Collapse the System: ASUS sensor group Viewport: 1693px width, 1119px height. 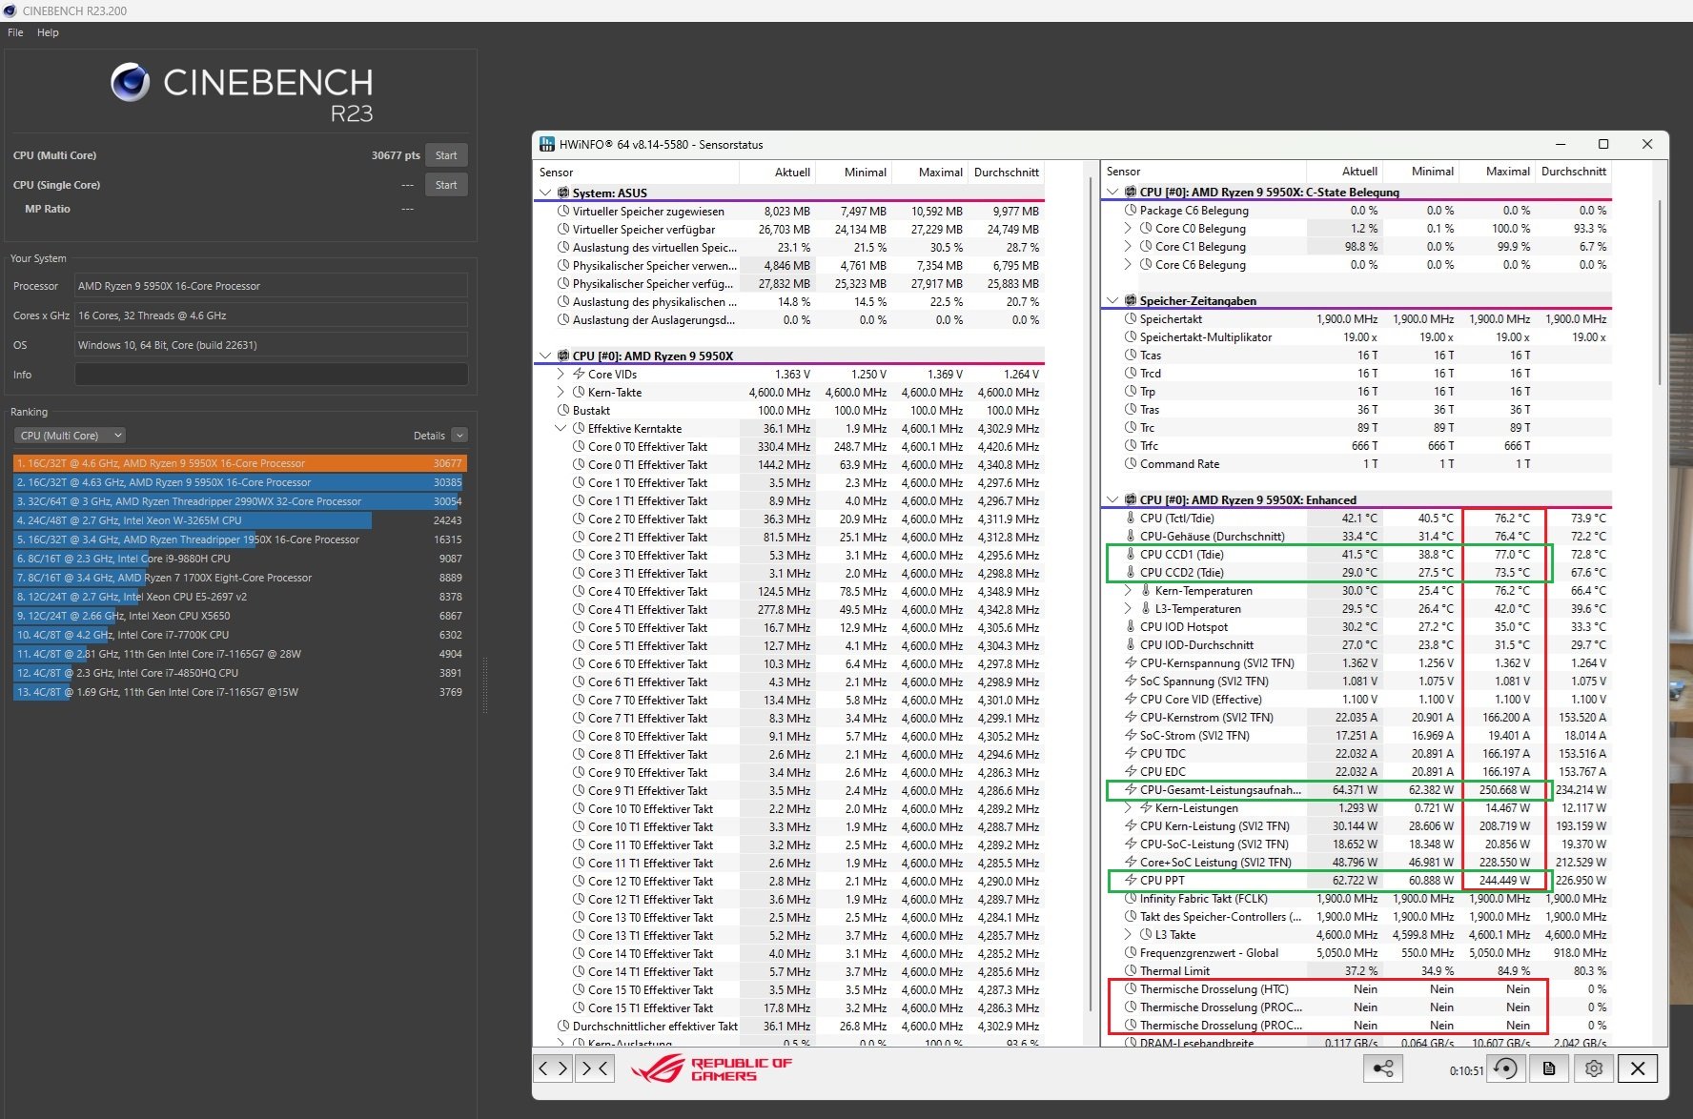click(x=545, y=193)
